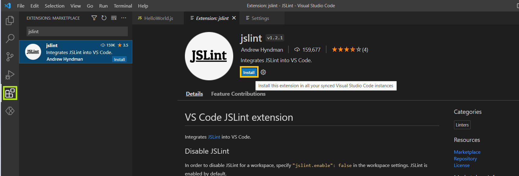This screenshot has width=519, height=176.
Task: Open the Terminal menu
Action: pos(123,6)
